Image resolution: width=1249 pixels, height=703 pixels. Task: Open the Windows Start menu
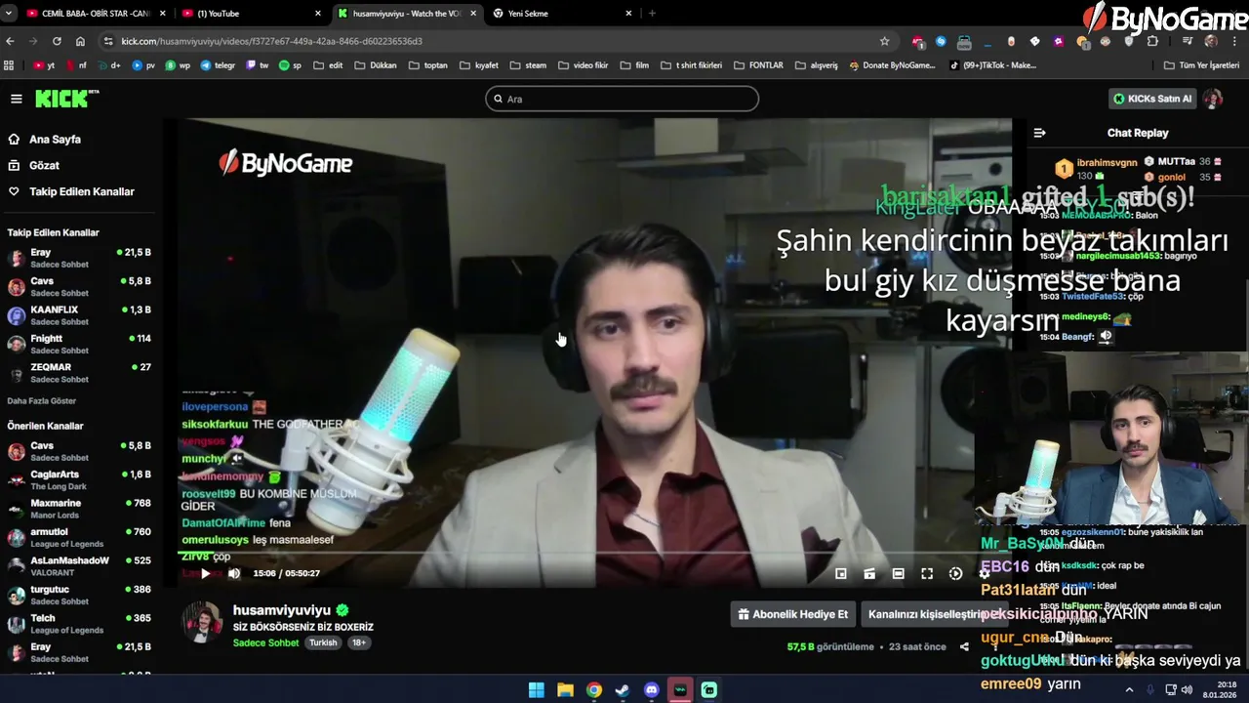tap(537, 690)
